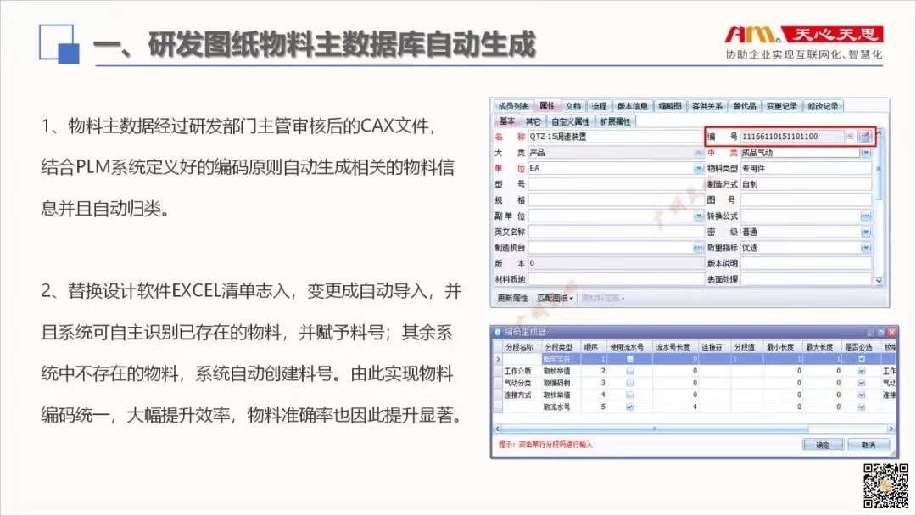Click the QR code image
The width and height of the screenshot is (916, 516).
tap(885, 485)
